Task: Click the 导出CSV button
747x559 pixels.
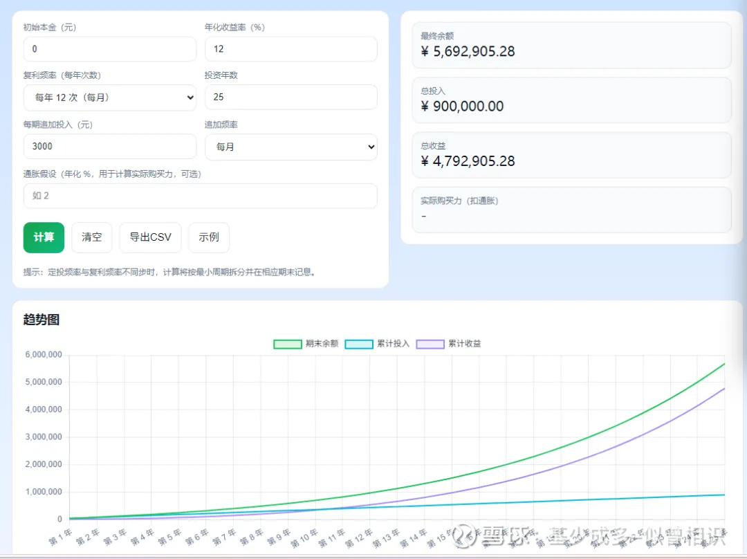Action: (150, 237)
